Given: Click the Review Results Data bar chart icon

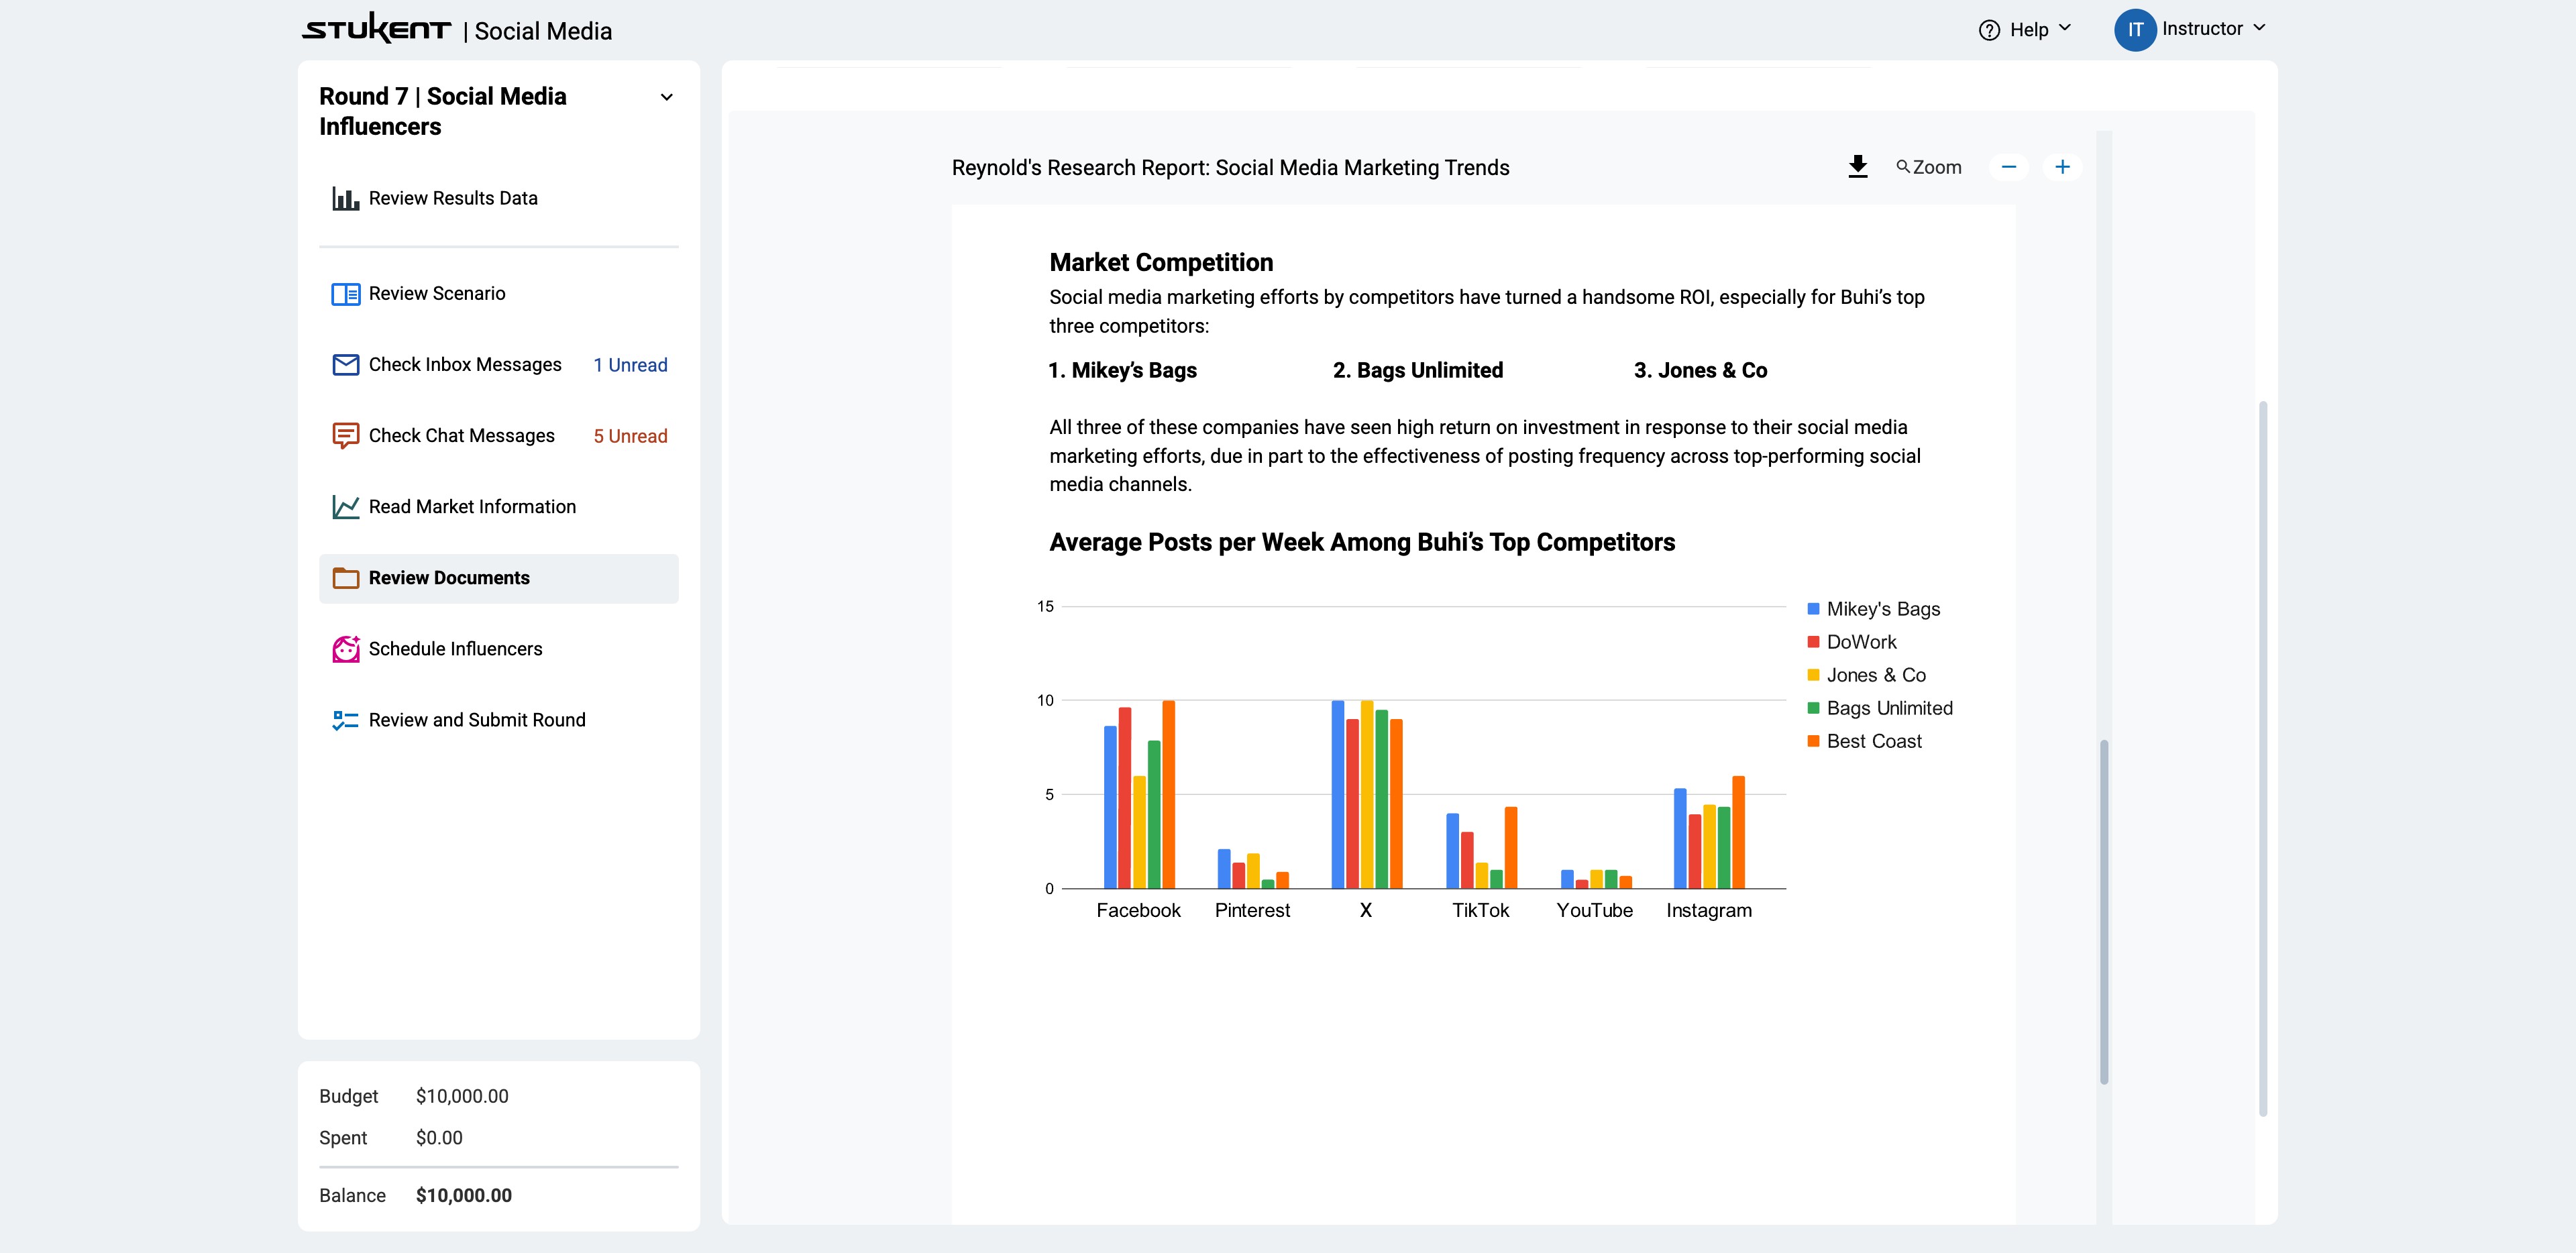Looking at the screenshot, I should click(345, 198).
